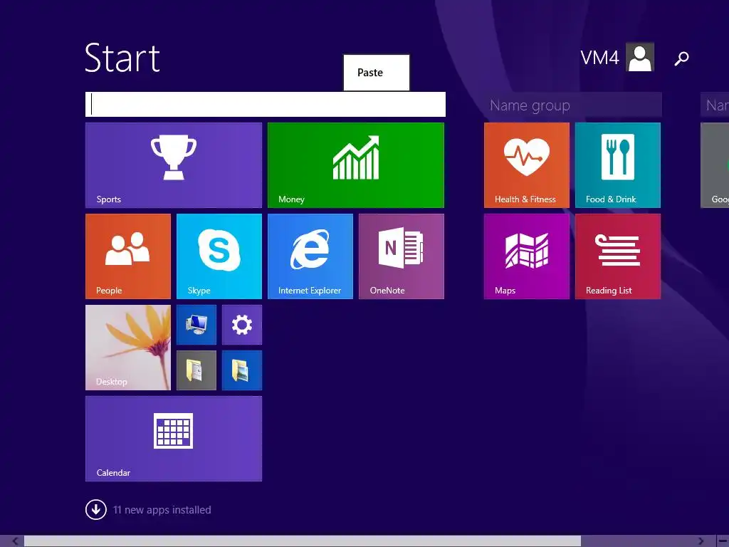
Task: Open the PC Settings gear tile
Action: point(242,325)
